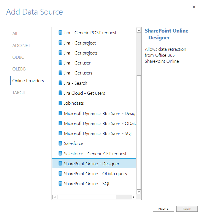Click the disabled Finish button
The width and height of the screenshot is (200, 214).
pos(187,209)
